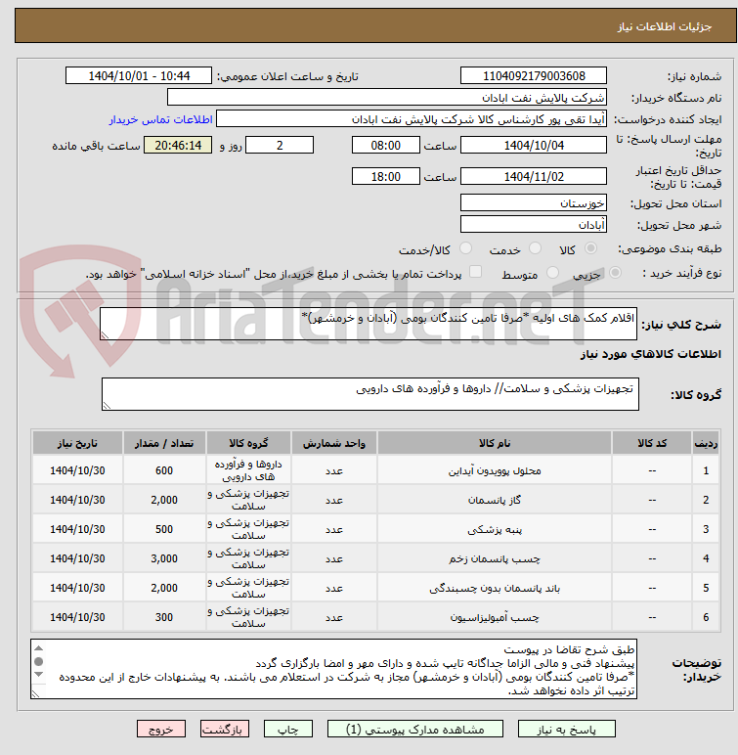Click row item چسب آمبولیزاسیون

pyautogui.click(x=495, y=617)
